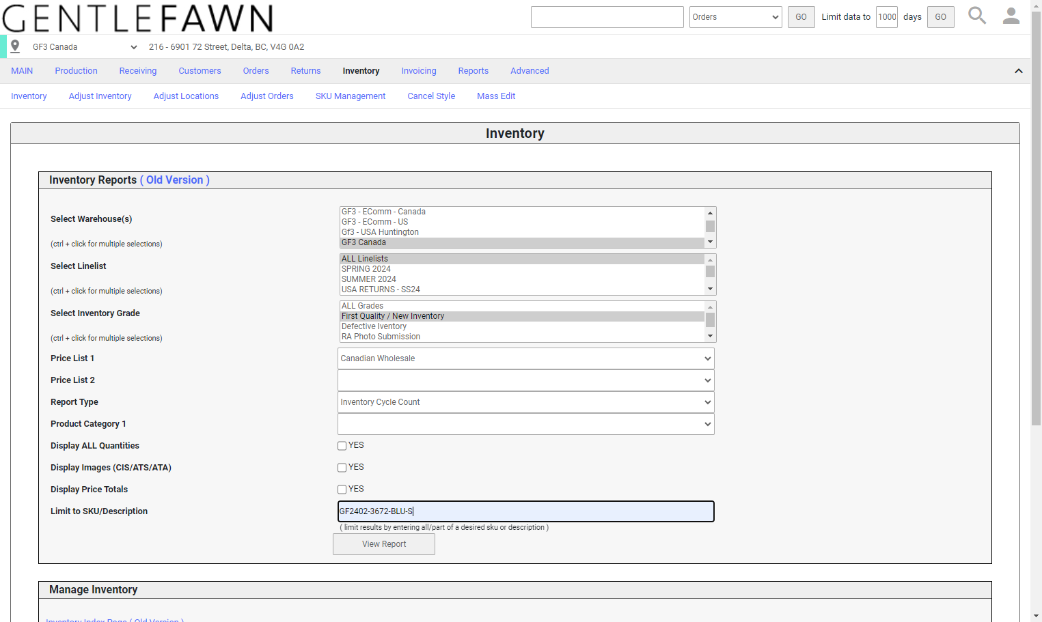Click the Gentle Fawn logo
Image resolution: width=1042 pixels, height=622 pixels.
138,18
